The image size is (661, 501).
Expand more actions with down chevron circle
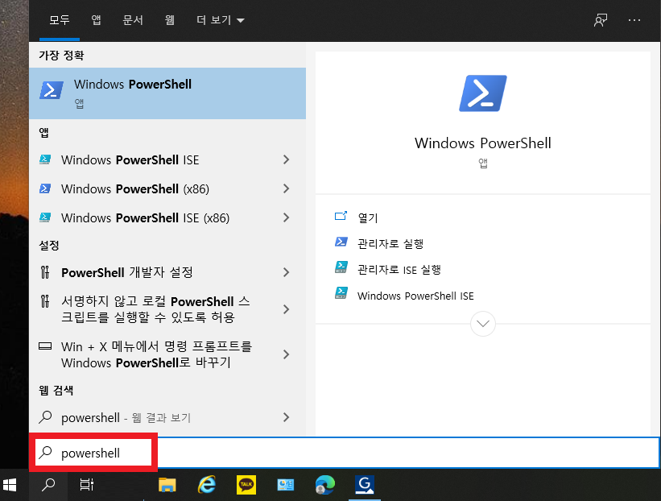click(x=483, y=324)
